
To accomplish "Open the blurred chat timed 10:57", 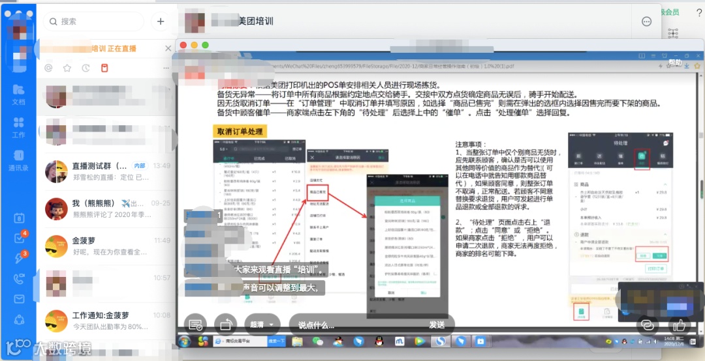I will click(106, 283).
